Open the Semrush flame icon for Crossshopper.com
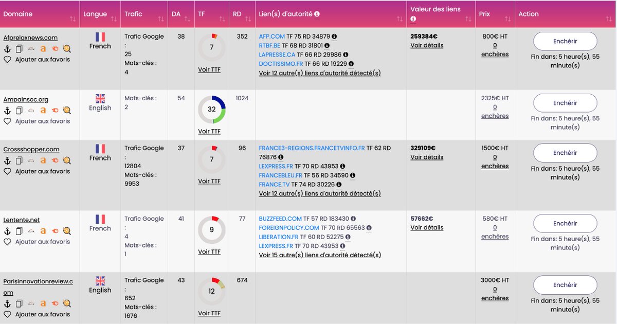Screen dimensions: 617x324 55,160
